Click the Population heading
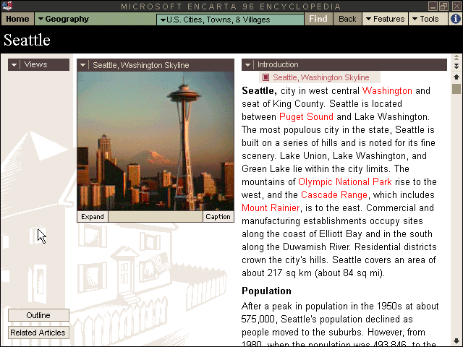This screenshot has width=463, height=347. [x=266, y=291]
